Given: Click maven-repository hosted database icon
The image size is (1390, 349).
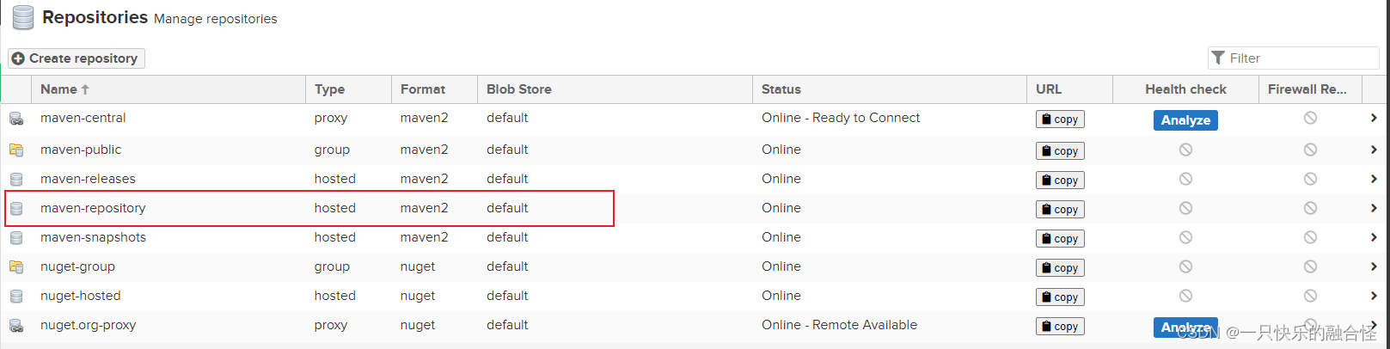Looking at the screenshot, I should (16, 208).
